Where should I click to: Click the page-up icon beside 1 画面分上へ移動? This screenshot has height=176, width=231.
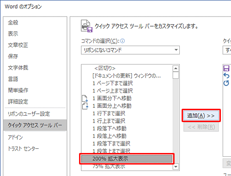(x=85, y=106)
